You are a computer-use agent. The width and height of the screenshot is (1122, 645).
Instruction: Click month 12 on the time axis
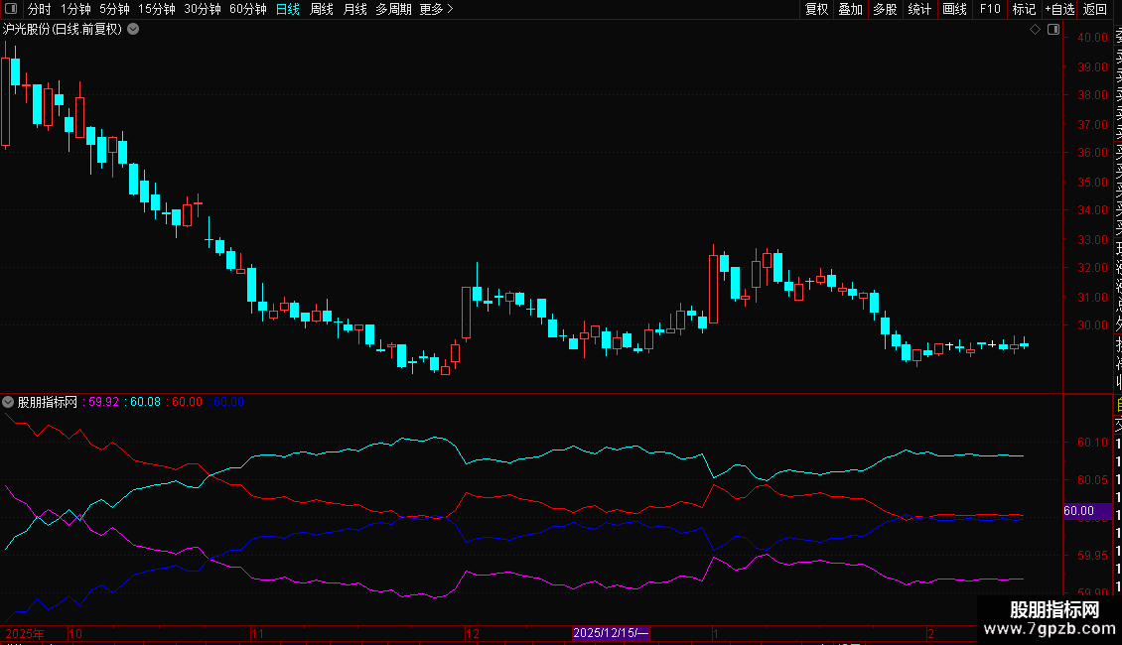click(x=473, y=633)
